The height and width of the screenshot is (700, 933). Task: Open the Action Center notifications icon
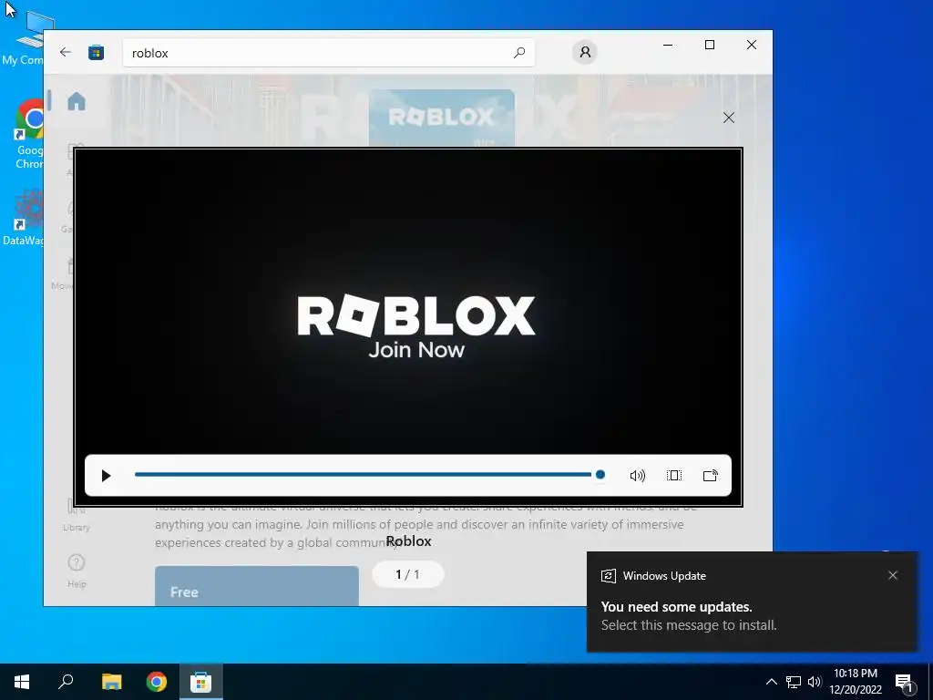905,683
